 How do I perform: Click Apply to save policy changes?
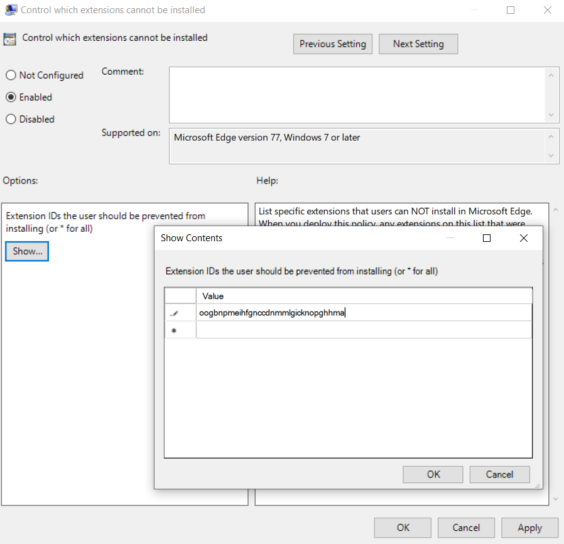(529, 528)
